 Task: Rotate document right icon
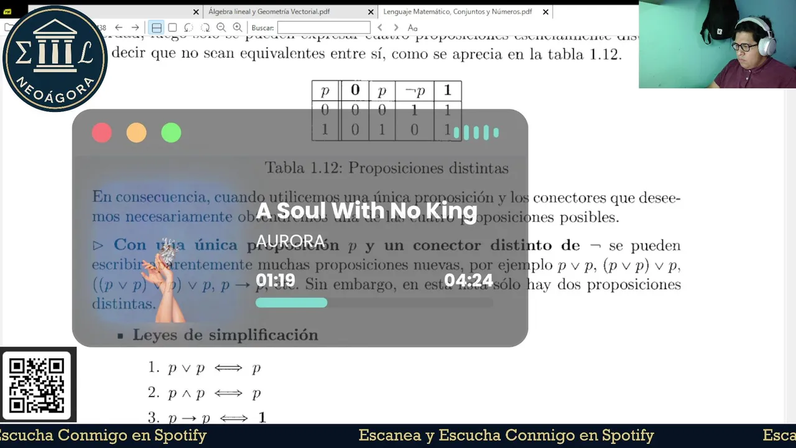pos(205,27)
